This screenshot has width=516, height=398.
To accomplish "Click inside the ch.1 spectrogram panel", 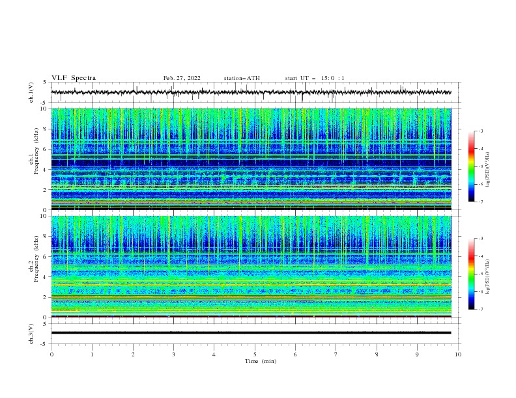I will (x=251, y=159).
